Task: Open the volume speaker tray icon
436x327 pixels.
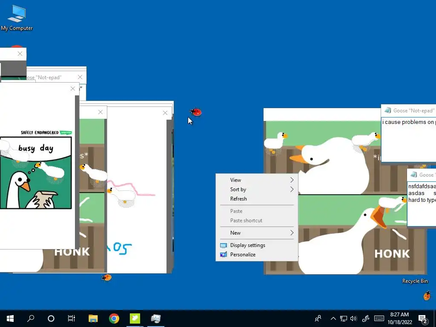Action: click(353, 318)
